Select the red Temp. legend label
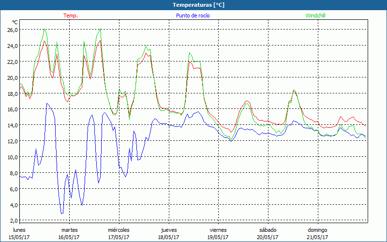The height and width of the screenshot is (242, 387). 71,15
